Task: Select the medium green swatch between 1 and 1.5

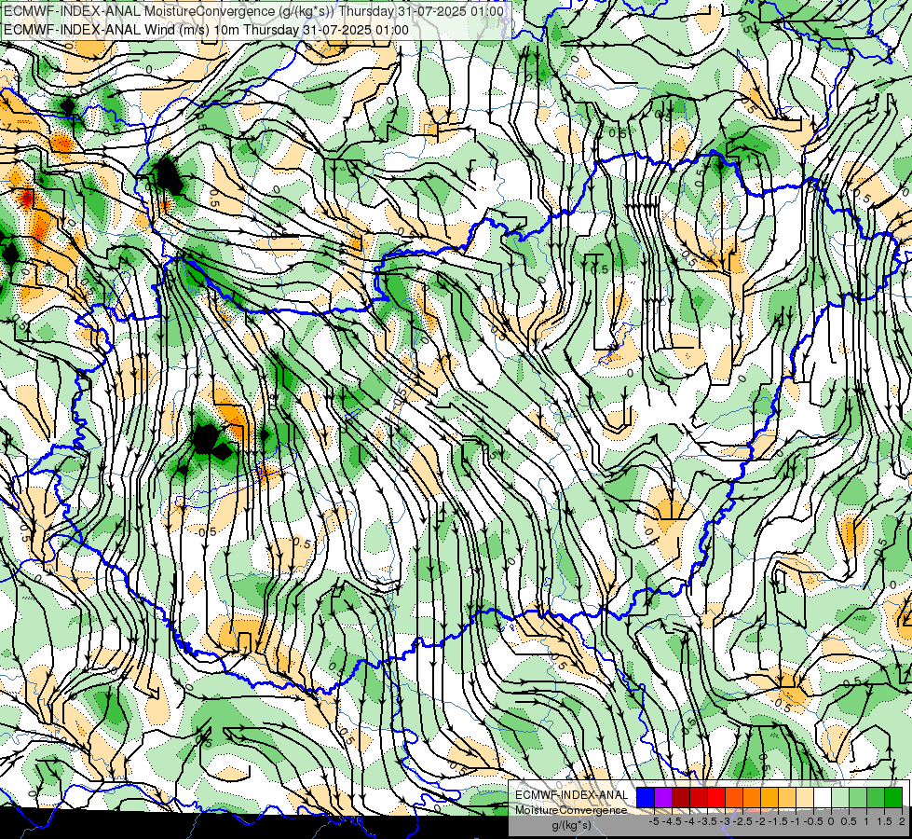Action: (x=876, y=798)
